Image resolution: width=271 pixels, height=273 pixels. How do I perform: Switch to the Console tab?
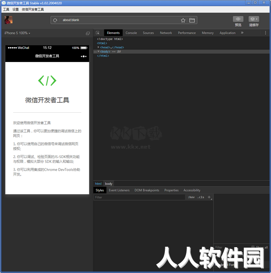[x=131, y=33]
